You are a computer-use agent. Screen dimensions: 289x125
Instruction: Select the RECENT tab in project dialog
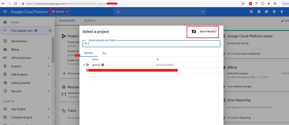(89, 53)
